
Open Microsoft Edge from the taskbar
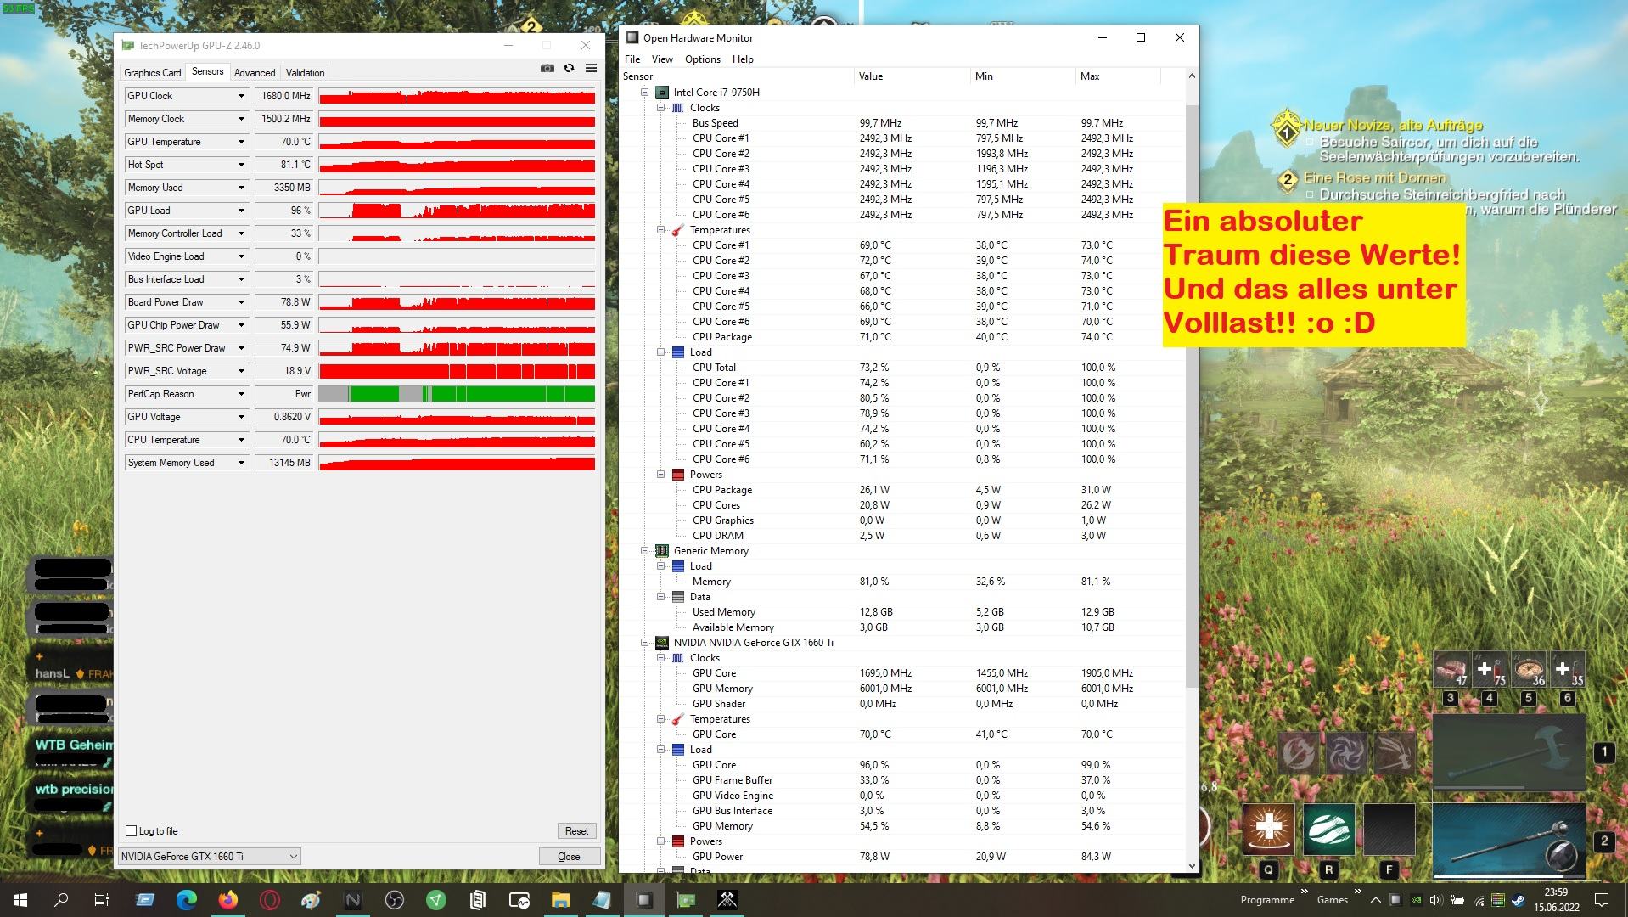click(186, 900)
